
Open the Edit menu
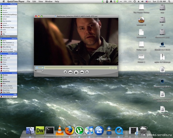(34, 1)
